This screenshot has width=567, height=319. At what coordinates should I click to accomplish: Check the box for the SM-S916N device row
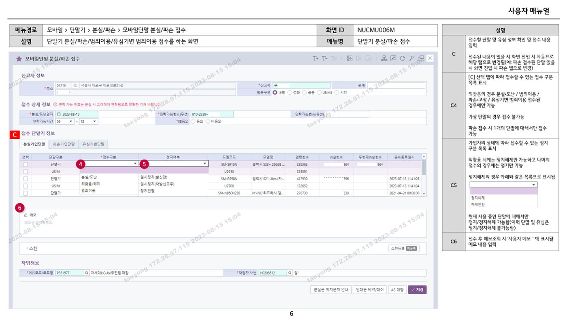pyautogui.click(x=26, y=164)
